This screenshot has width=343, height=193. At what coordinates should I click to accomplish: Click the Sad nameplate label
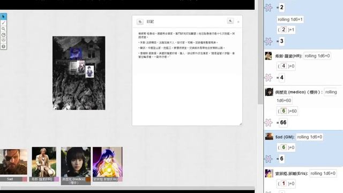(10, 179)
